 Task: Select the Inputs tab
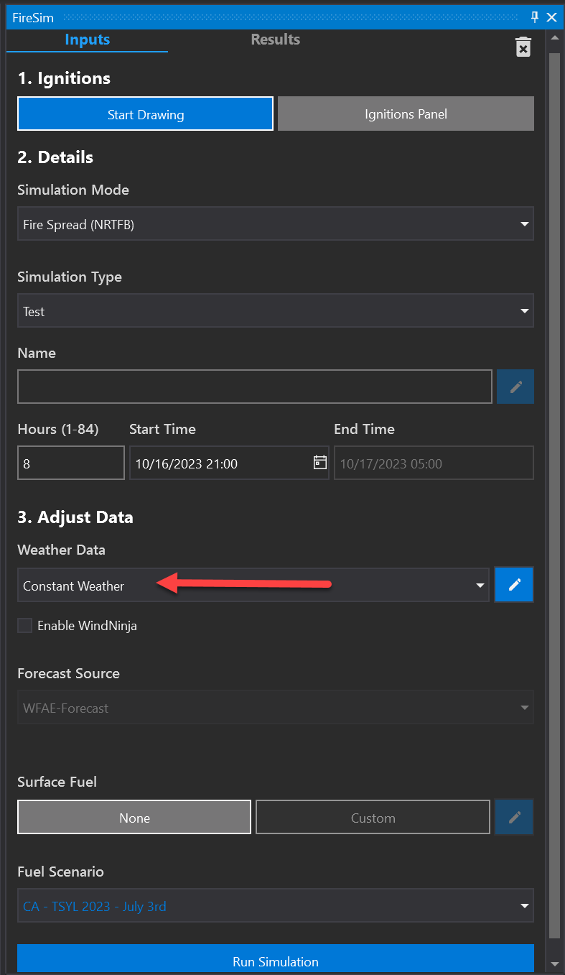click(88, 40)
